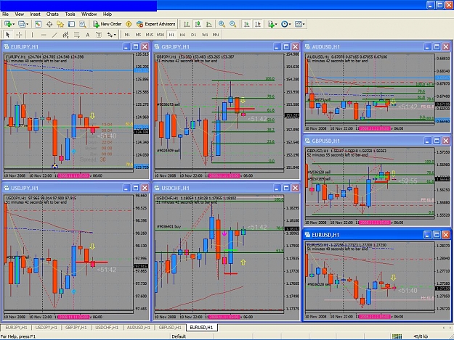Switch to the GBPUSD,H1 bottom tab
454x340 pixels.
click(170, 328)
